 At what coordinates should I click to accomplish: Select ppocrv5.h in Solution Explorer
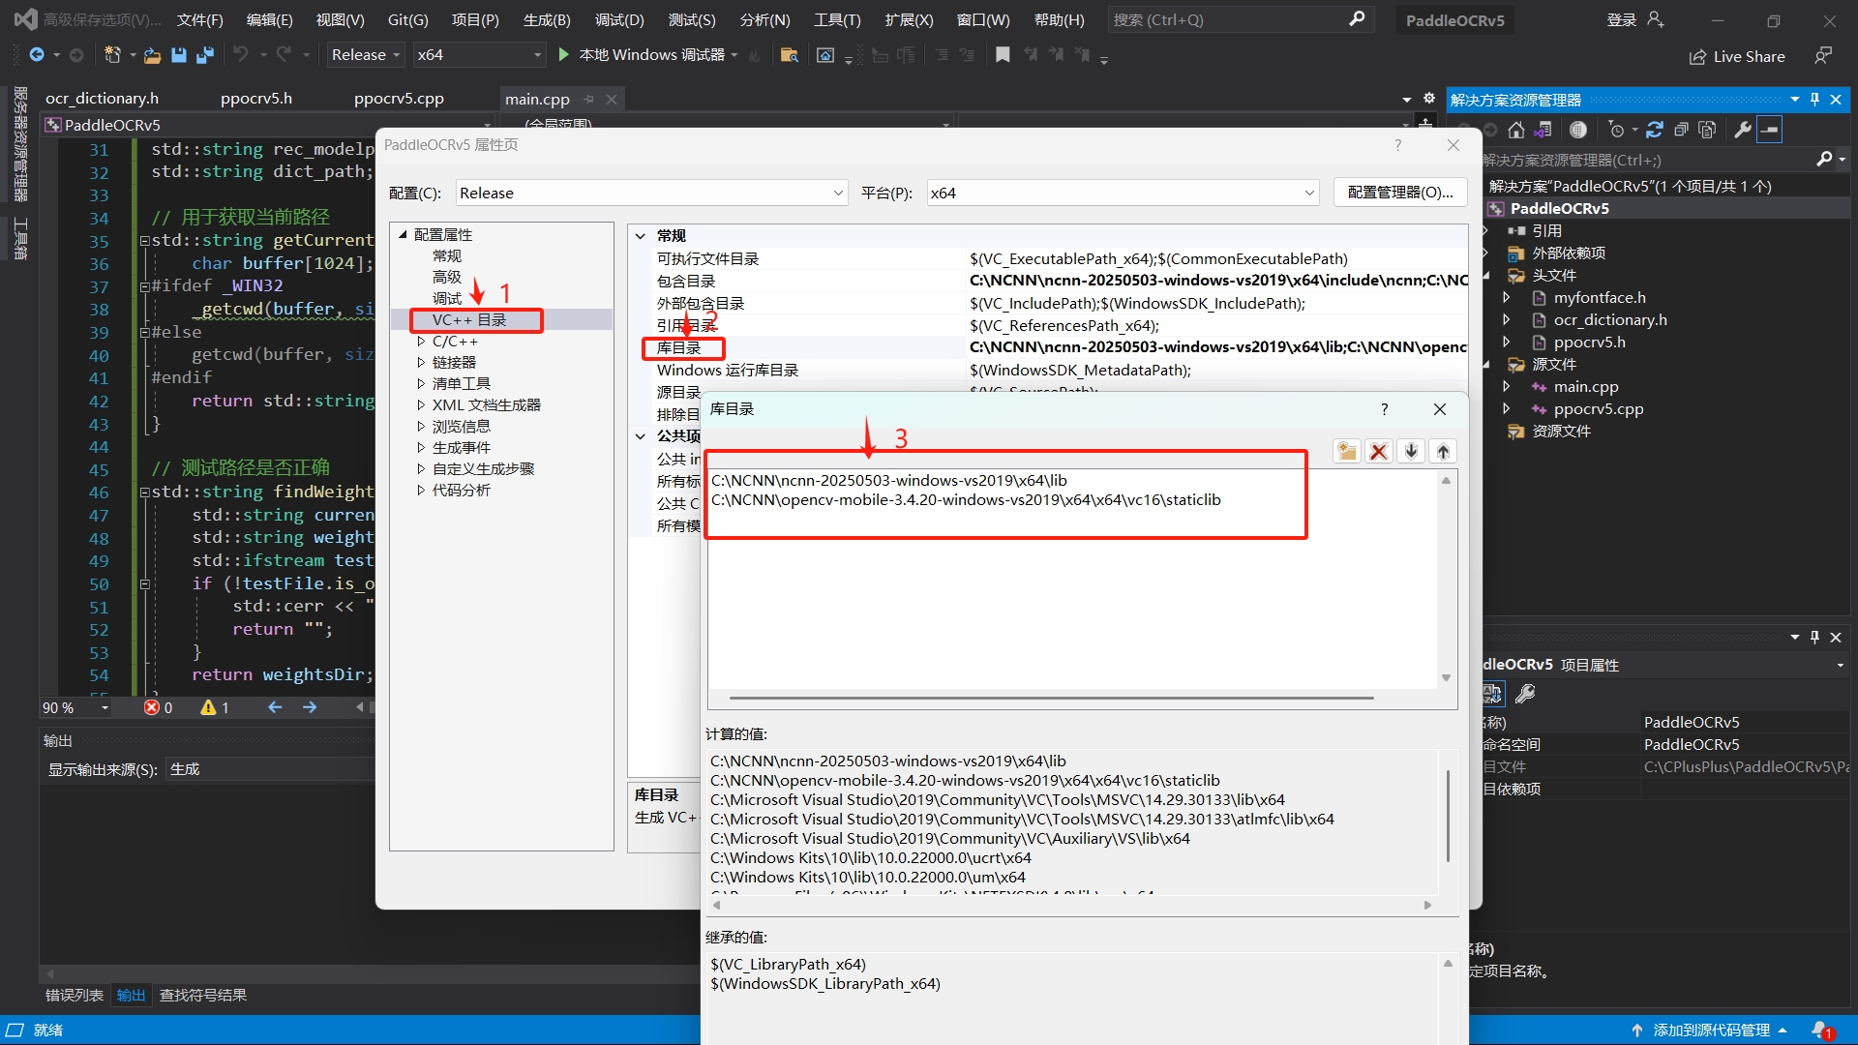1589,343
